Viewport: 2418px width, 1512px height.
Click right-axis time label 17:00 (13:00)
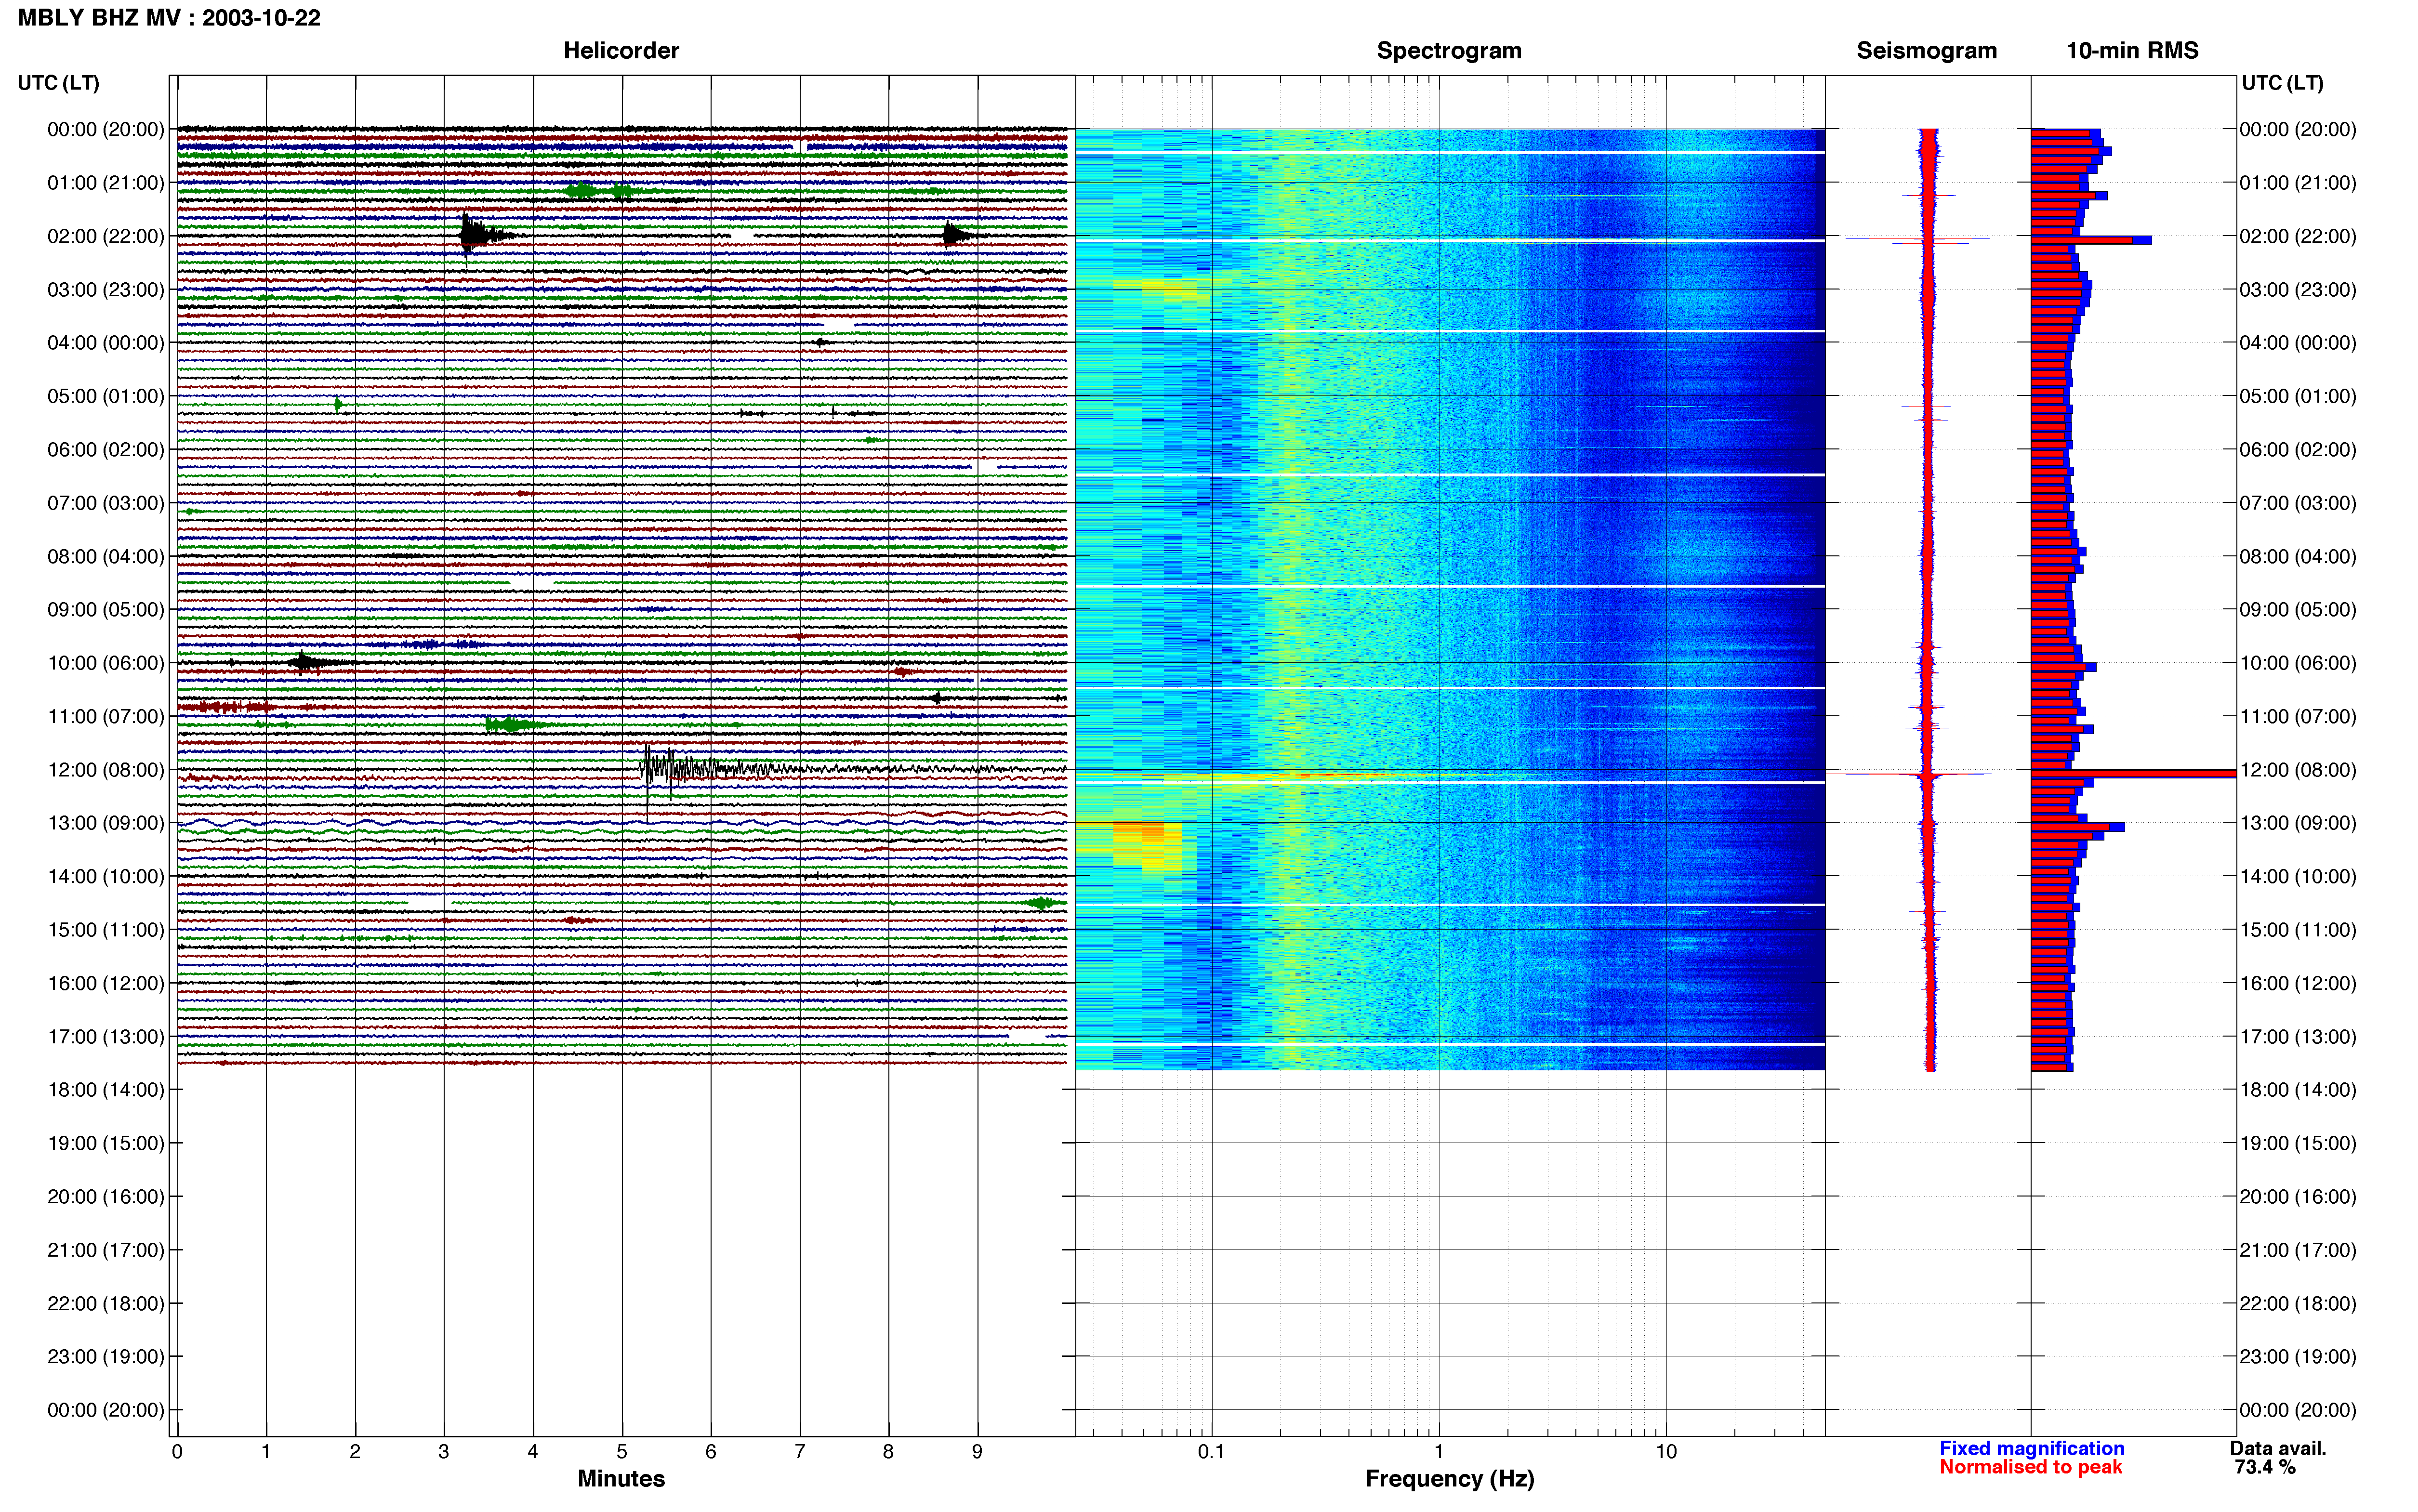2298,1037
